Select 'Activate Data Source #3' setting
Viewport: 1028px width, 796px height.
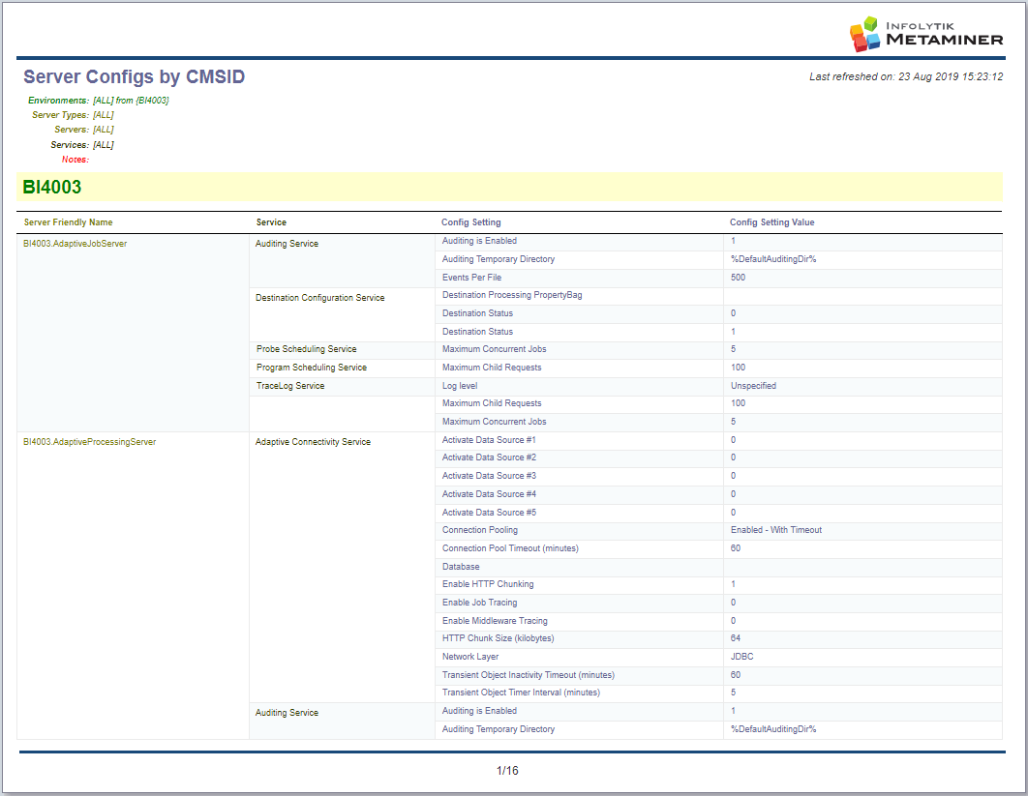(489, 476)
